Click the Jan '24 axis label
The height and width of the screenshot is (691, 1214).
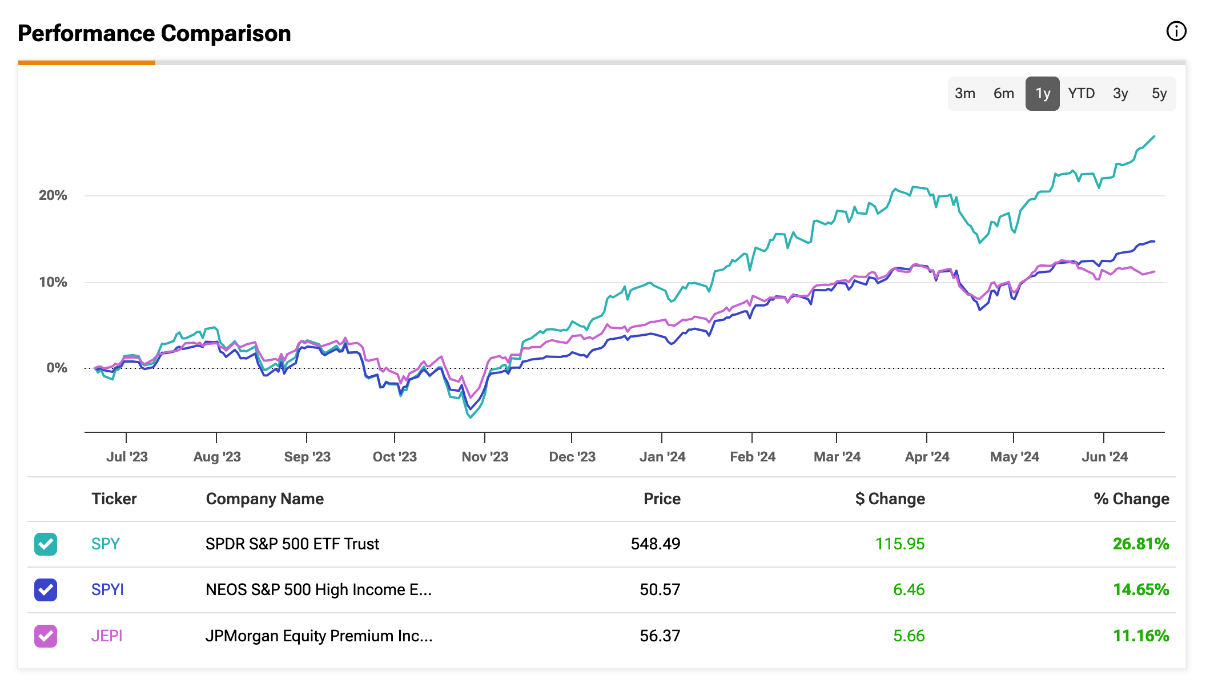pyautogui.click(x=662, y=457)
